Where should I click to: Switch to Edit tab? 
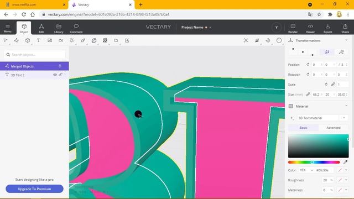[41, 28]
